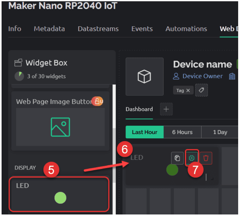The width and height of the screenshot is (241, 217).
Task: Click the add tag icon
Action: 201,90
